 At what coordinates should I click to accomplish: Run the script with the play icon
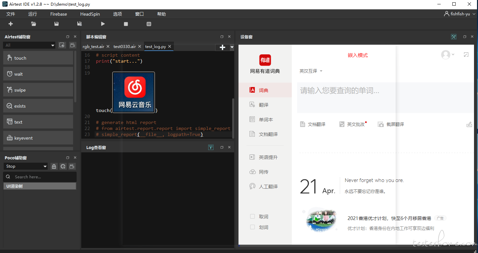click(x=103, y=24)
